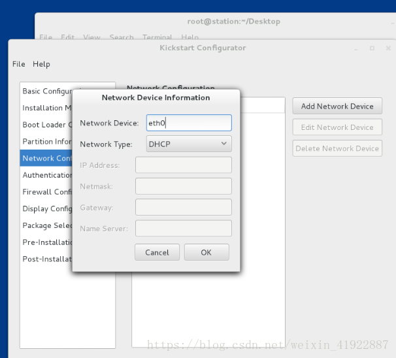Click the Gateway input field
Image resolution: width=396 pixels, height=358 pixels.
coord(184,207)
